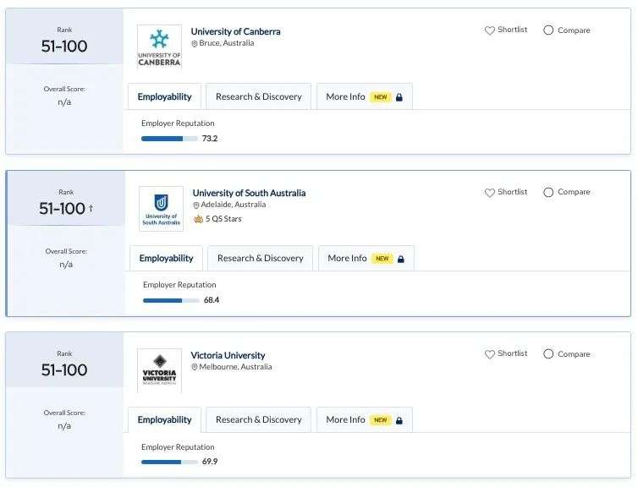Open Research & Discovery tab for University of South Australia
This screenshot has width=638, height=487.
(261, 258)
